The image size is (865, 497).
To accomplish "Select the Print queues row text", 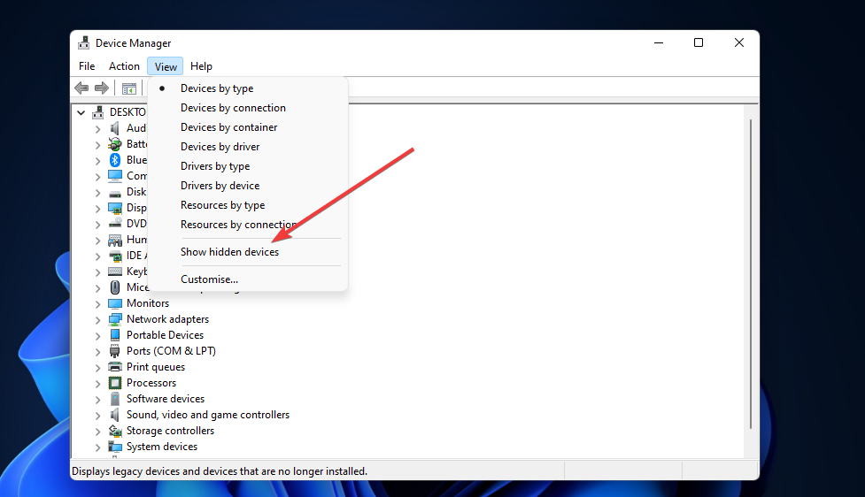I will [x=156, y=367].
